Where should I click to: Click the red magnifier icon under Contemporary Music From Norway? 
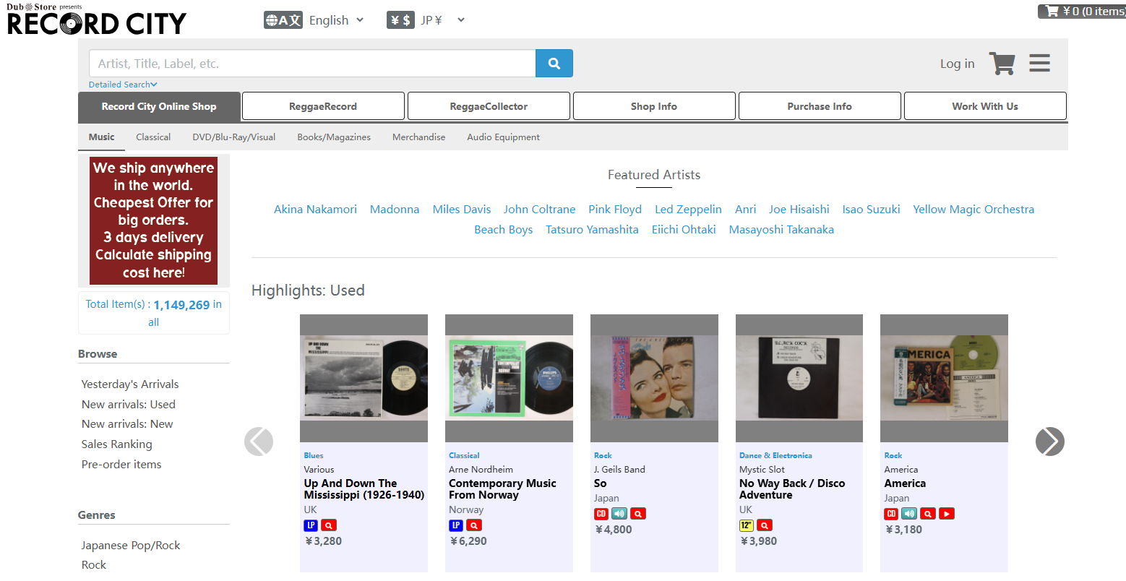(x=474, y=525)
